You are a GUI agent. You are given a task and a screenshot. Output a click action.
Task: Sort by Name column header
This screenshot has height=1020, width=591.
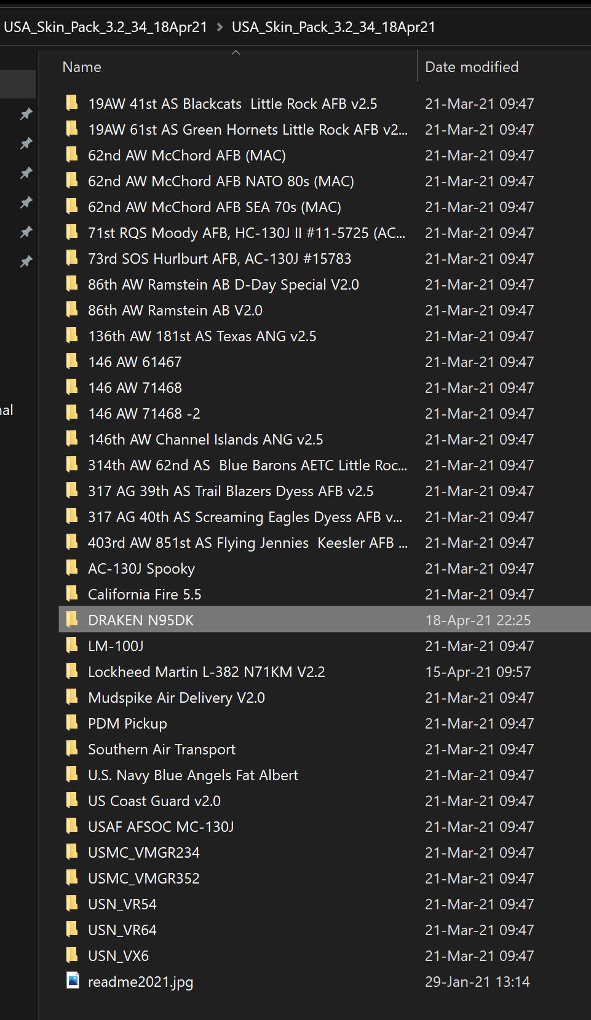click(82, 67)
